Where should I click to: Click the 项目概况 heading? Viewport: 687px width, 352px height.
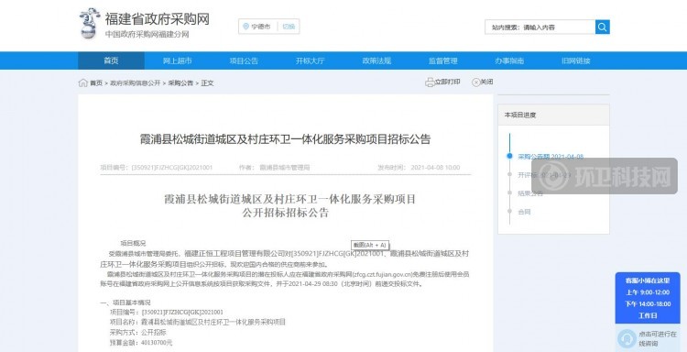133,243
